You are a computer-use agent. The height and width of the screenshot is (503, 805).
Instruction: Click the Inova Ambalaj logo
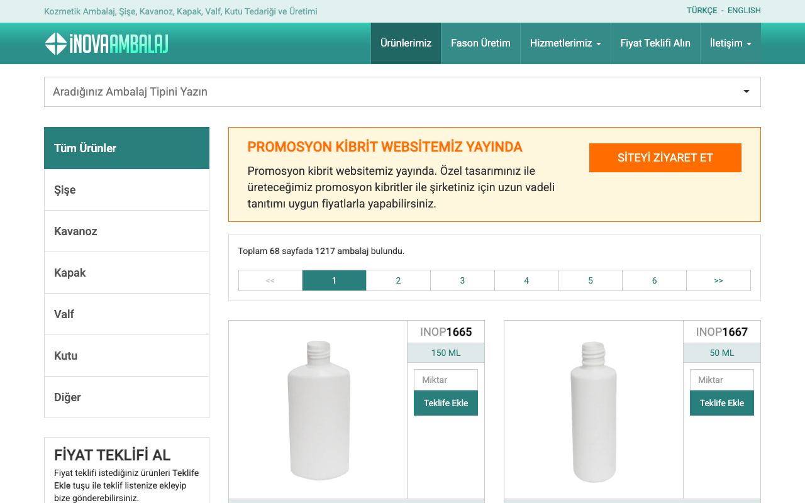pos(106,43)
